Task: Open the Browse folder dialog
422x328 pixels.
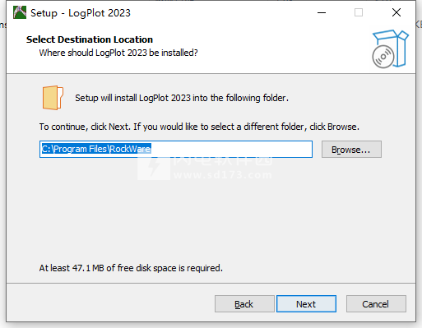Action: pyautogui.click(x=351, y=150)
